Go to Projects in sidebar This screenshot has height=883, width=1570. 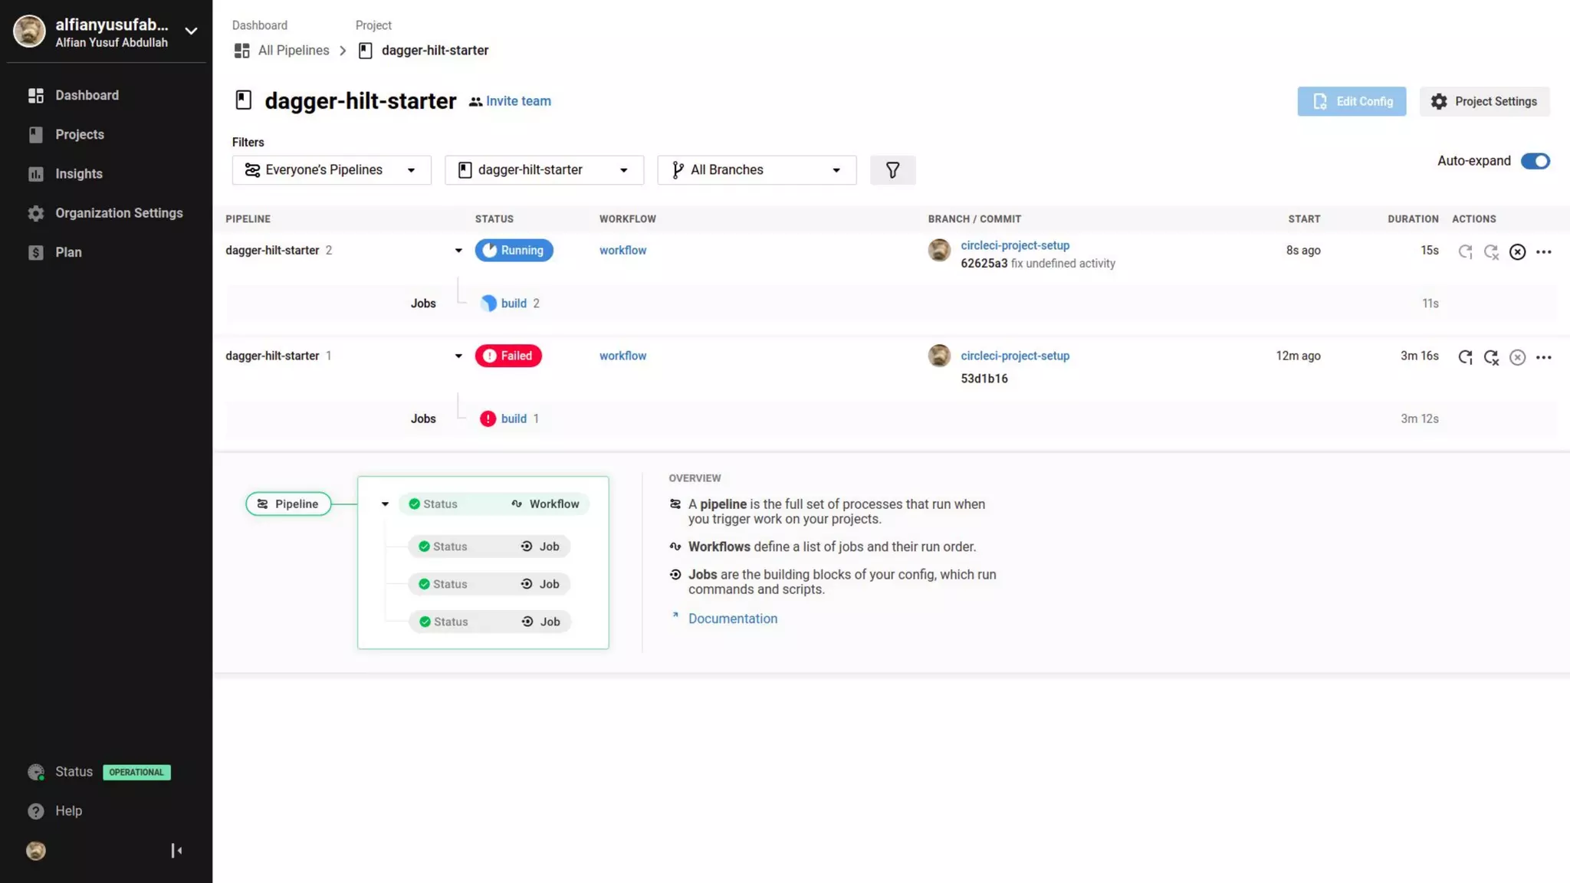79,135
